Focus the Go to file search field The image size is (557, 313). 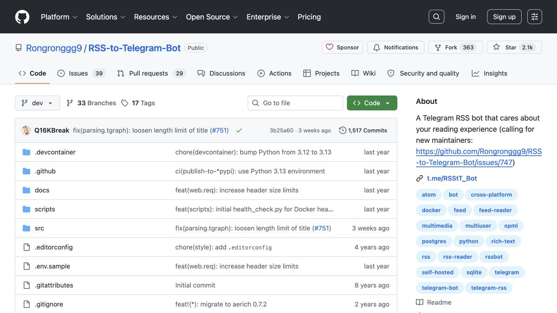pyautogui.click(x=295, y=103)
